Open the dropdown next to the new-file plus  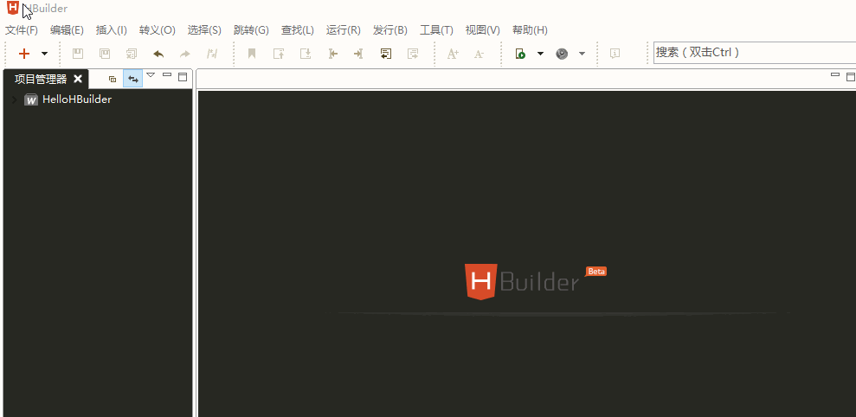click(45, 54)
